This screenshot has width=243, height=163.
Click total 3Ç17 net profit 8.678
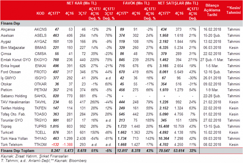83,151
